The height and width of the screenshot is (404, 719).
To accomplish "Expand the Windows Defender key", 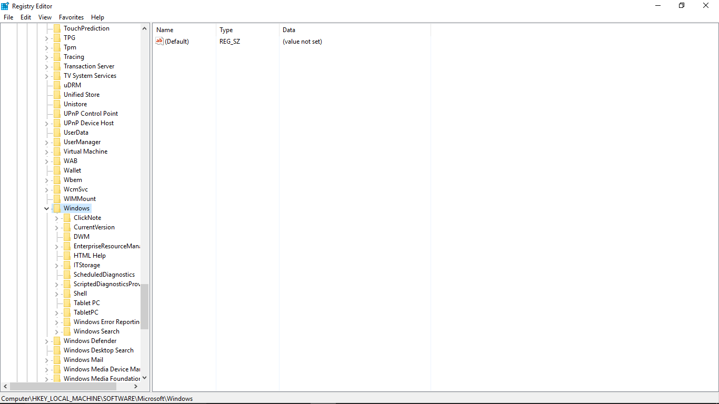I will (x=47, y=341).
